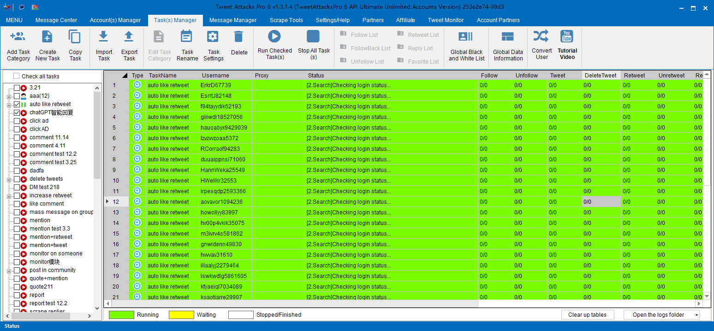Expand the aaa(12) tree node

[9, 96]
